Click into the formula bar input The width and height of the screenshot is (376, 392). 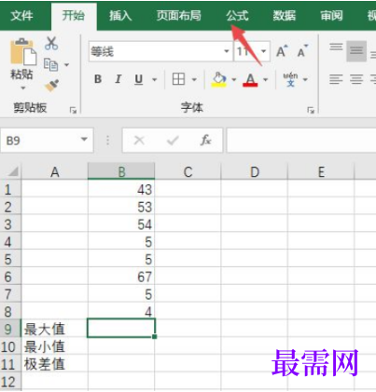coord(301,141)
